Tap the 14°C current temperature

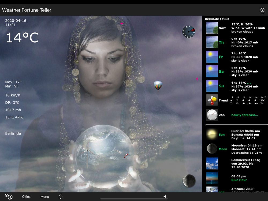point(22,38)
